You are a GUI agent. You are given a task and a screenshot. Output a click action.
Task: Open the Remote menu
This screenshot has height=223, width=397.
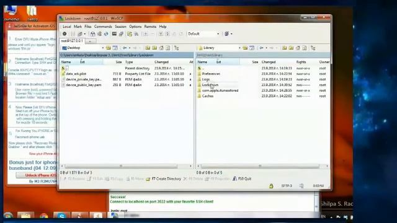point(150,27)
